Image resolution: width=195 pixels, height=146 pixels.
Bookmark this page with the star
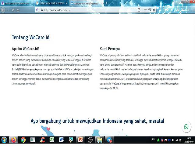[154, 10]
